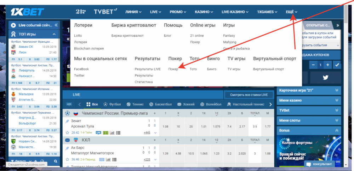
Task: Click the checkmark button beside coupon counter
Action: [337, 65]
